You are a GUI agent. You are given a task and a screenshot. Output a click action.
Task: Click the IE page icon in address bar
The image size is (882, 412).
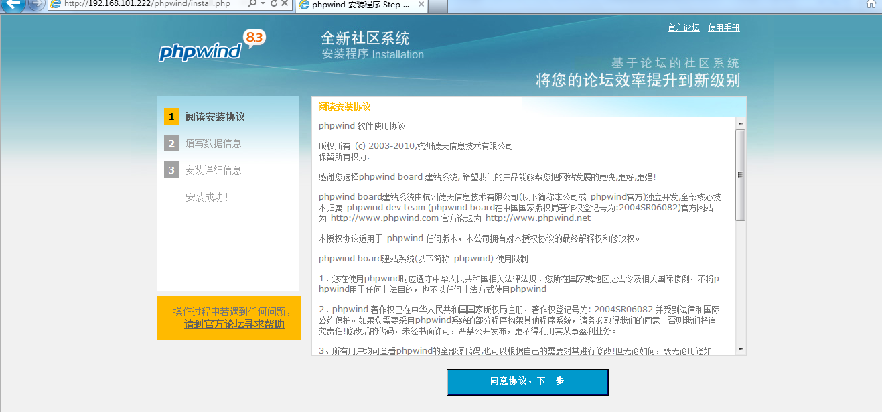pos(56,4)
